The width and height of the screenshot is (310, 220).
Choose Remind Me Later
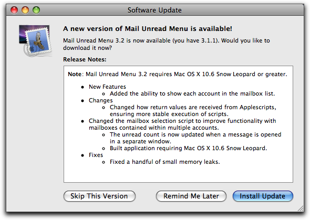click(191, 196)
